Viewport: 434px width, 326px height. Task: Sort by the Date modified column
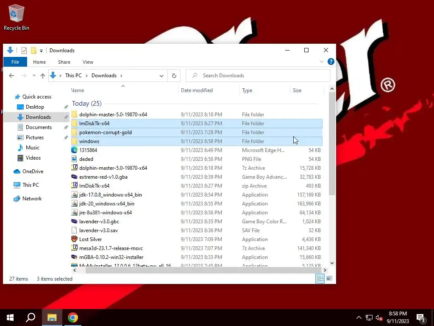pyautogui.click(x=209, y=90)
